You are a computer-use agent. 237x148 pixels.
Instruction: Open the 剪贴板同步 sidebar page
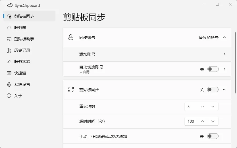[x=30, y=16]
